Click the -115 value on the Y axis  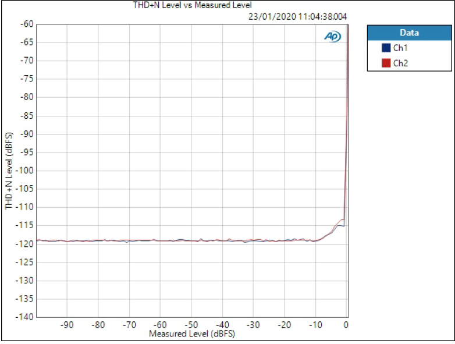pyautogui.click(x=24, y=225)
